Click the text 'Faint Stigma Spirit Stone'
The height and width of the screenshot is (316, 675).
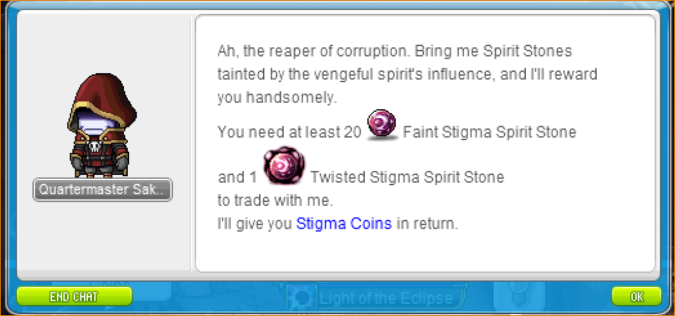pos(489,132)
